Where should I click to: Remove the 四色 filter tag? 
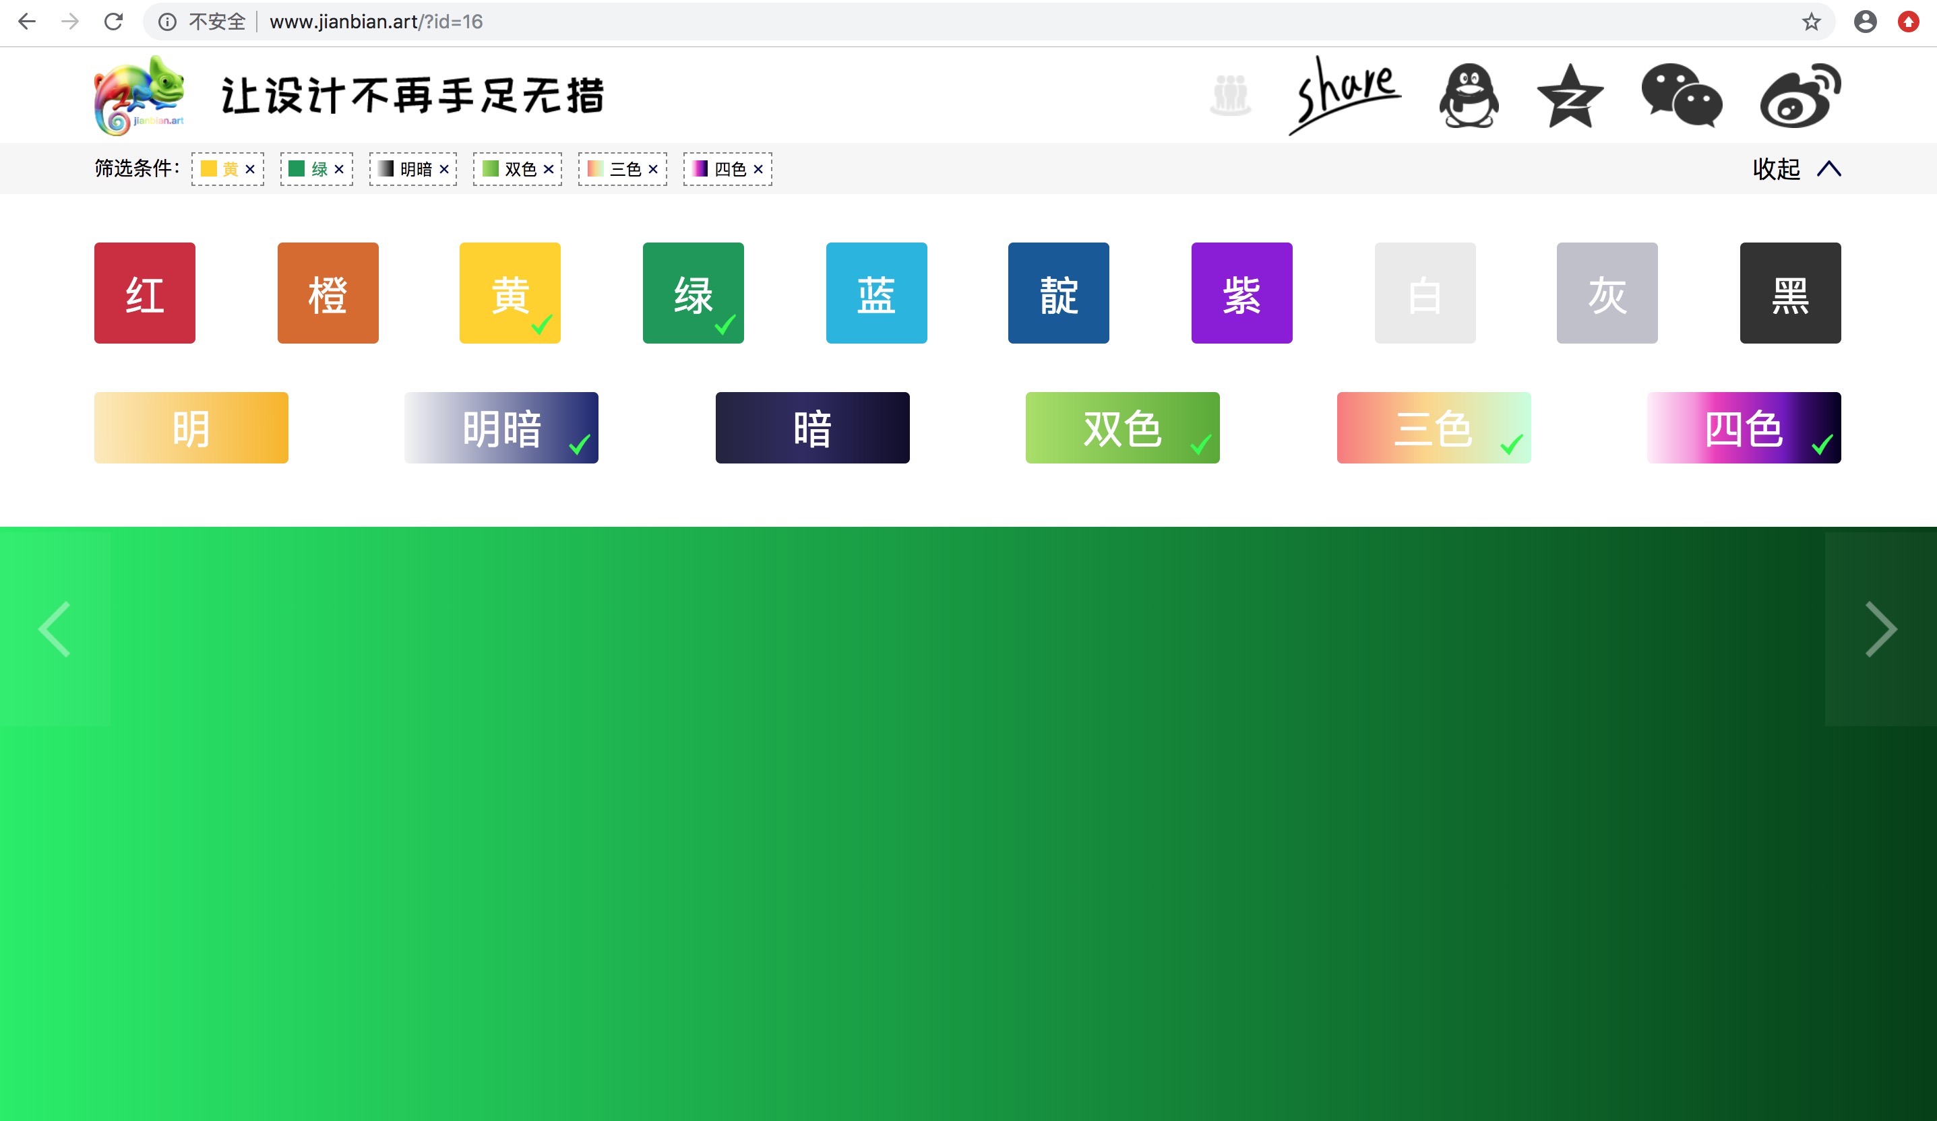[x=758, y=169]
